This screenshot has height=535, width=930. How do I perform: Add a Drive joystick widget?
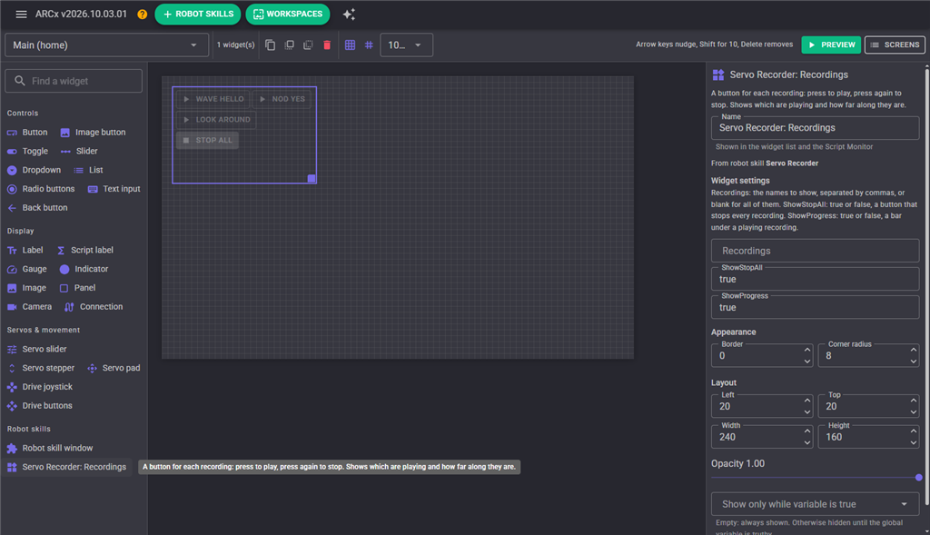[x=40, y=387]
